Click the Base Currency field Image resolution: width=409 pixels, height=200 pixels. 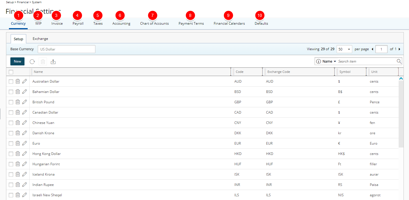pos(67,49)
